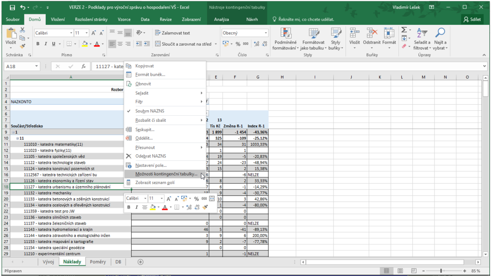This screenshot has width=491, height=276.
Task: Click Sdílet share button
Action: pyautogui.click(x=472, y=20)
